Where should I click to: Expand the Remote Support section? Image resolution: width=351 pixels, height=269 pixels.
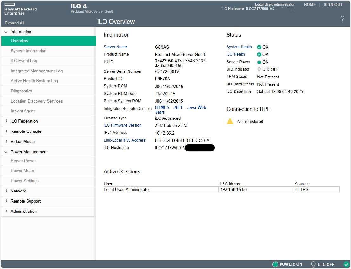(x=6, y=201)
